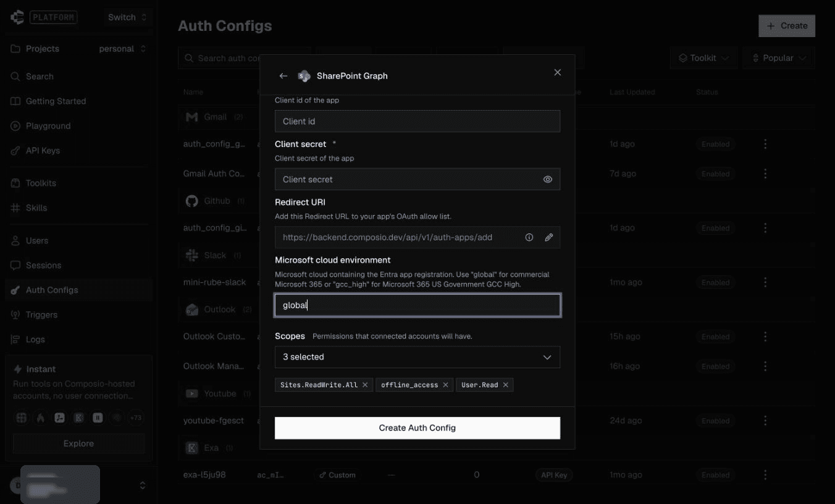Open the Toolkit filter dropdown
This screenshot has width=835, height=504.
[x=703, y=58]
